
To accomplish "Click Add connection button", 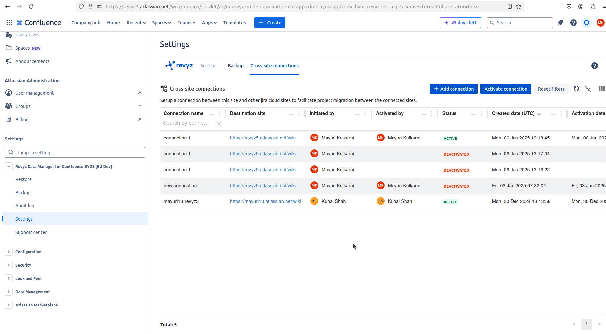I will click(454, 89).
